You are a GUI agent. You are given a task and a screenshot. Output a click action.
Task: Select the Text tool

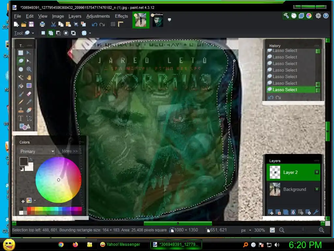pyautogui.click(x=21, y=118)
